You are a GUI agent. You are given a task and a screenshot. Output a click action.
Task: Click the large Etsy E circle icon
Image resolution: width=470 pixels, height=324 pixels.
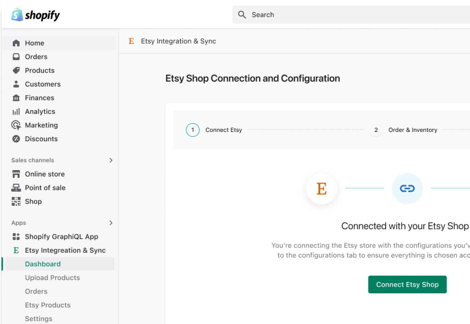322,189
